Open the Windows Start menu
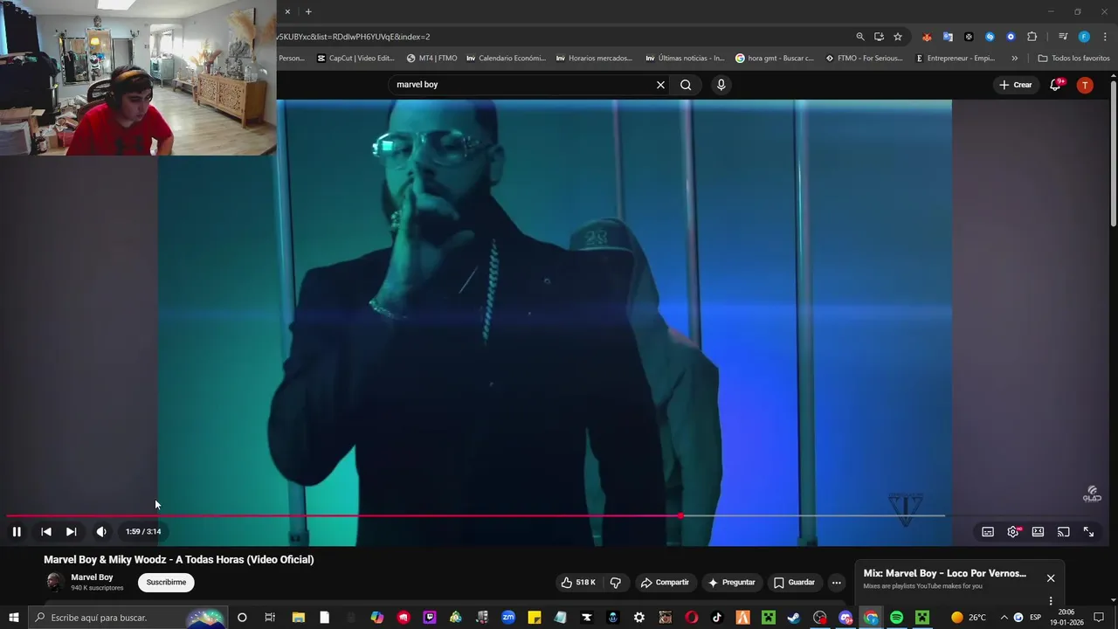Screen dimensions: 1118x629 point(13,618)
